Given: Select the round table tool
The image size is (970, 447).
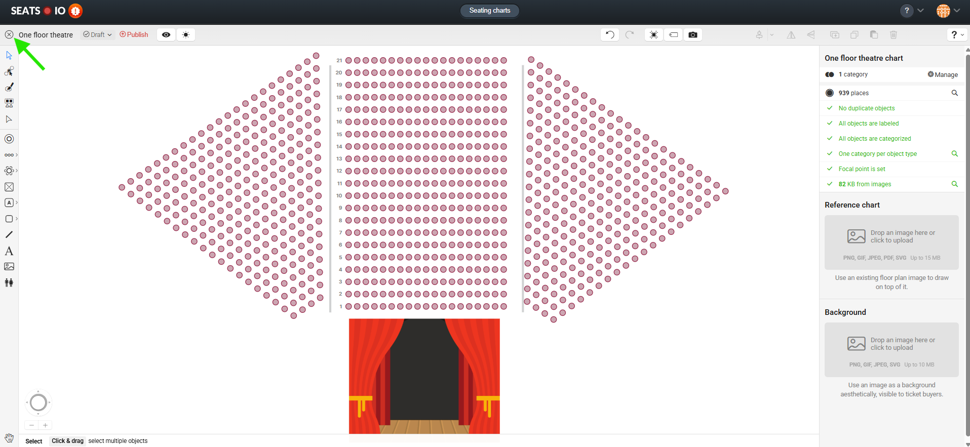Looking at the screenshot, I should click(x=9, y=171).
